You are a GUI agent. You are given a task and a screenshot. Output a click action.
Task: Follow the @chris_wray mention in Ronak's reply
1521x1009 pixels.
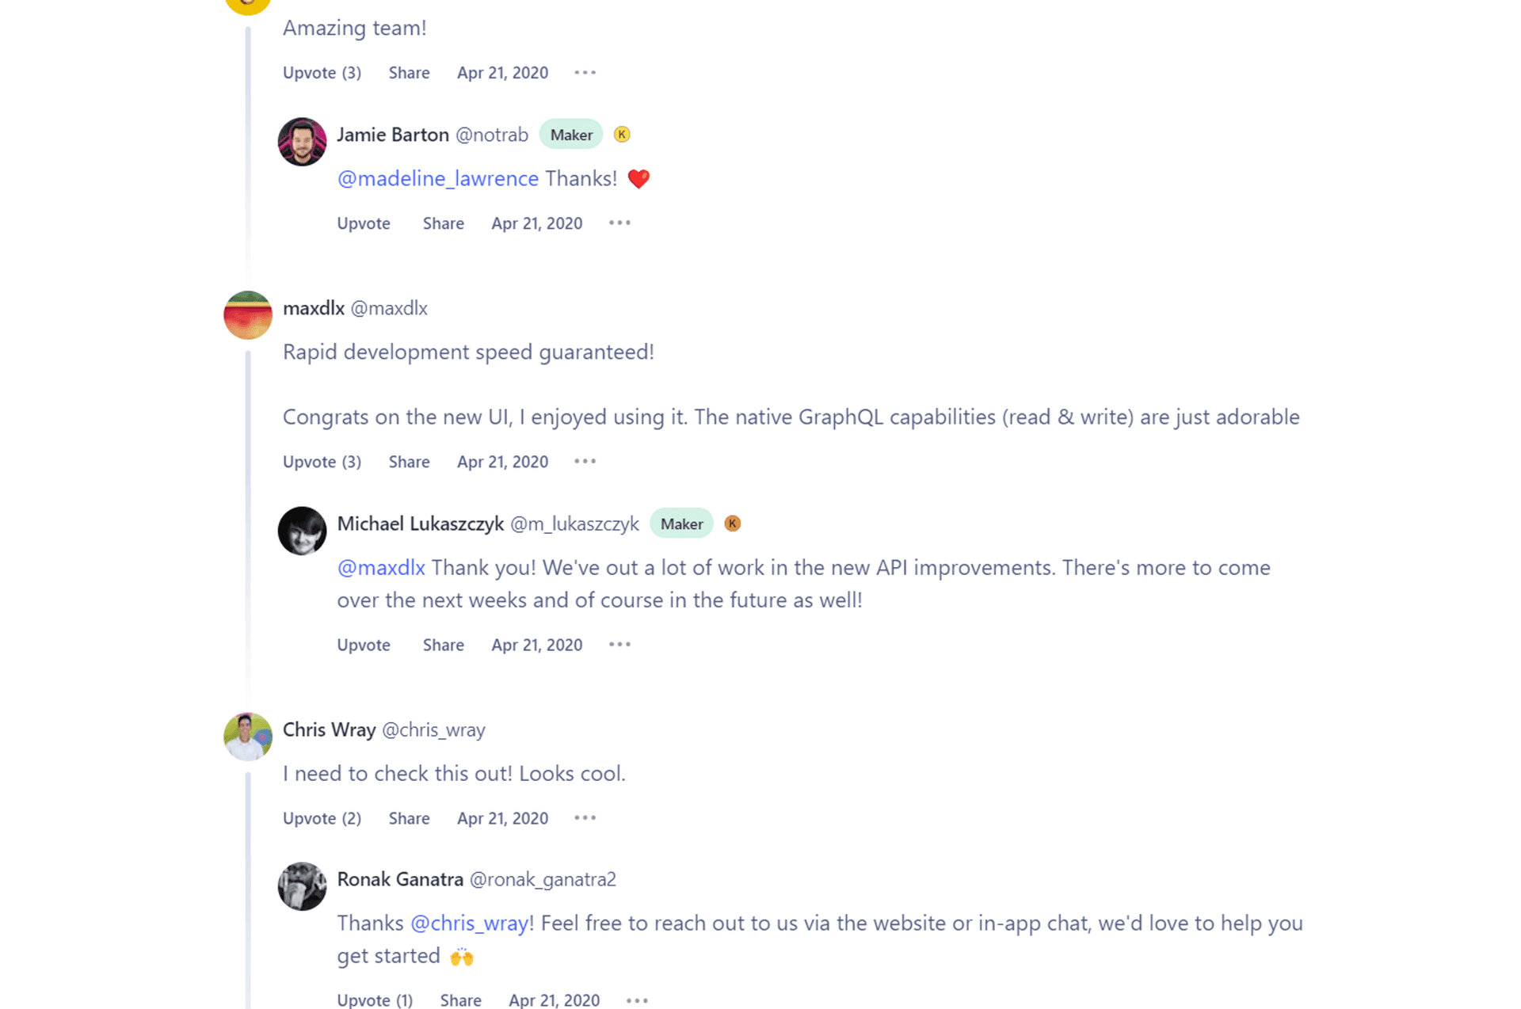click(x=470, y=923)
